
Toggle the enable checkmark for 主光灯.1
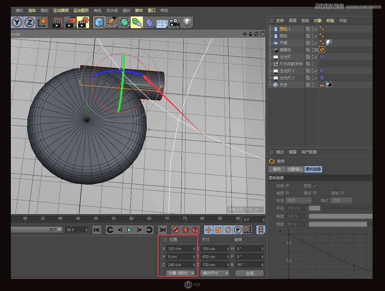click(x=316, y=71)
